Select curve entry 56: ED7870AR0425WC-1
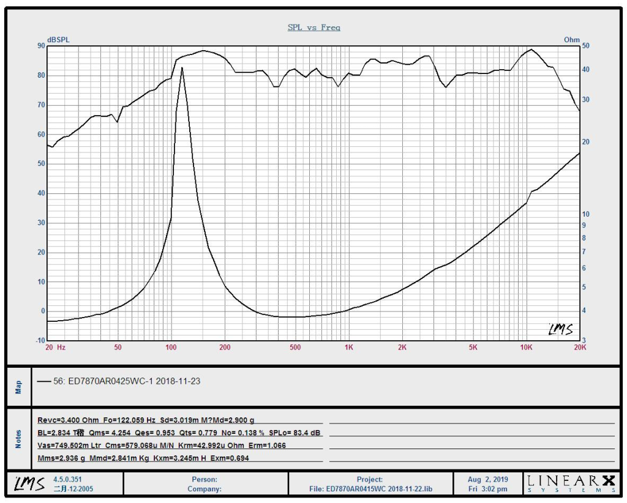627x503 pixels. (x=127, y=381)
